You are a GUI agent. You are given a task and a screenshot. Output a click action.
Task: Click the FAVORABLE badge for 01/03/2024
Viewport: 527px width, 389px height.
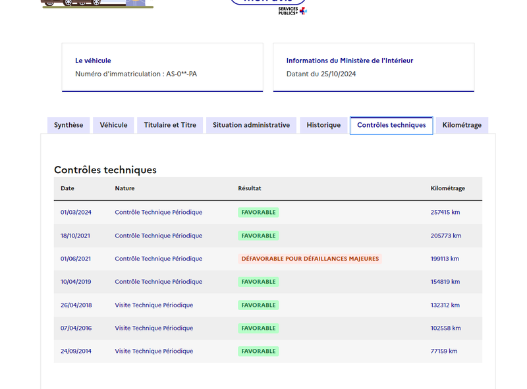[258, 213]
